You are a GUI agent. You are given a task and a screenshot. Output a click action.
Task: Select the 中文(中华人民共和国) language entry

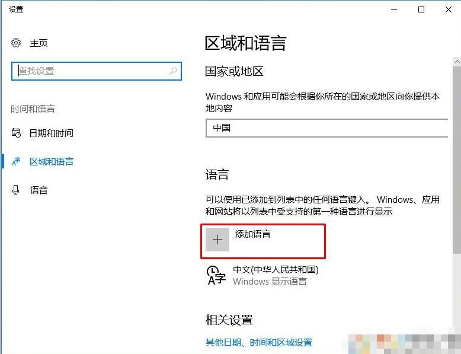276,270
